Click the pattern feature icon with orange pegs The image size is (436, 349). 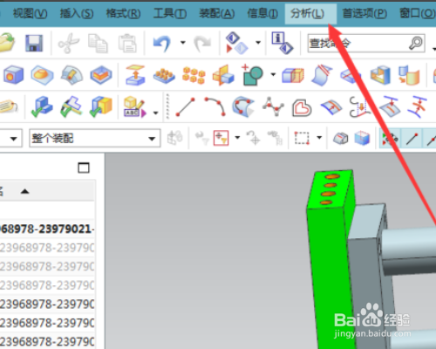click(x=164, y=76)
